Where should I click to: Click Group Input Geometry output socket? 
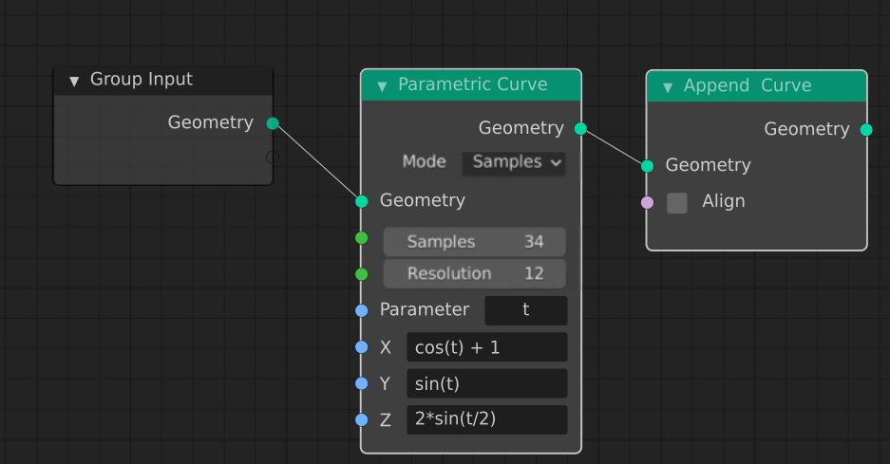click(273, 123)
